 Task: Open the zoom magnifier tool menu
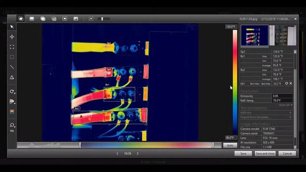pos(12,125)
